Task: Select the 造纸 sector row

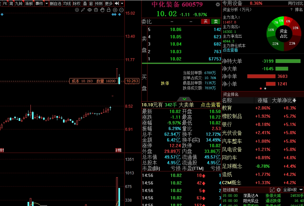Action: (x=263, y=174)
